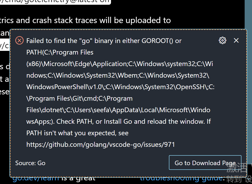Dismiss the Go error notification
Viewport: 252px width, 184px height.
(x=236, y=40)
